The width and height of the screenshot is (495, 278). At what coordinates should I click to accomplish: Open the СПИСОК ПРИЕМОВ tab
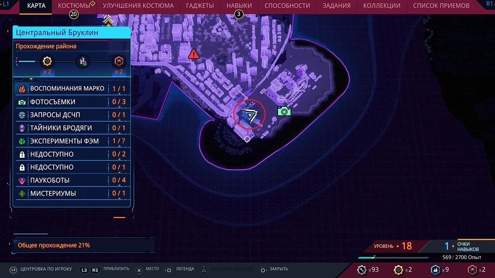point(441,6)
